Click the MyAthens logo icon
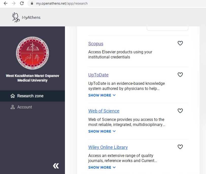The width and height of the screenshot is (206, 174). tap(16, 17)
